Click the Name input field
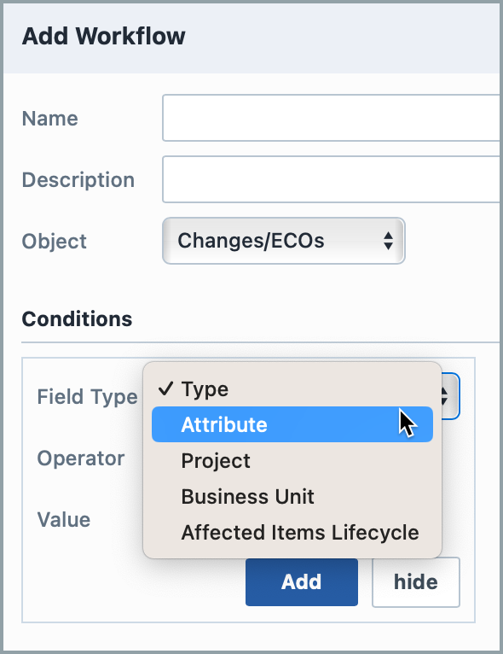503x654 pixels. [332, 118]
